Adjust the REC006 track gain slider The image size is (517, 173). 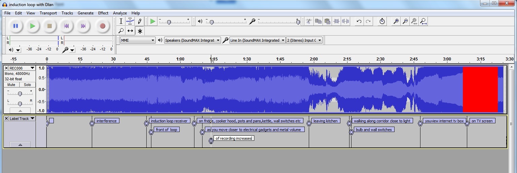(20, 94)
